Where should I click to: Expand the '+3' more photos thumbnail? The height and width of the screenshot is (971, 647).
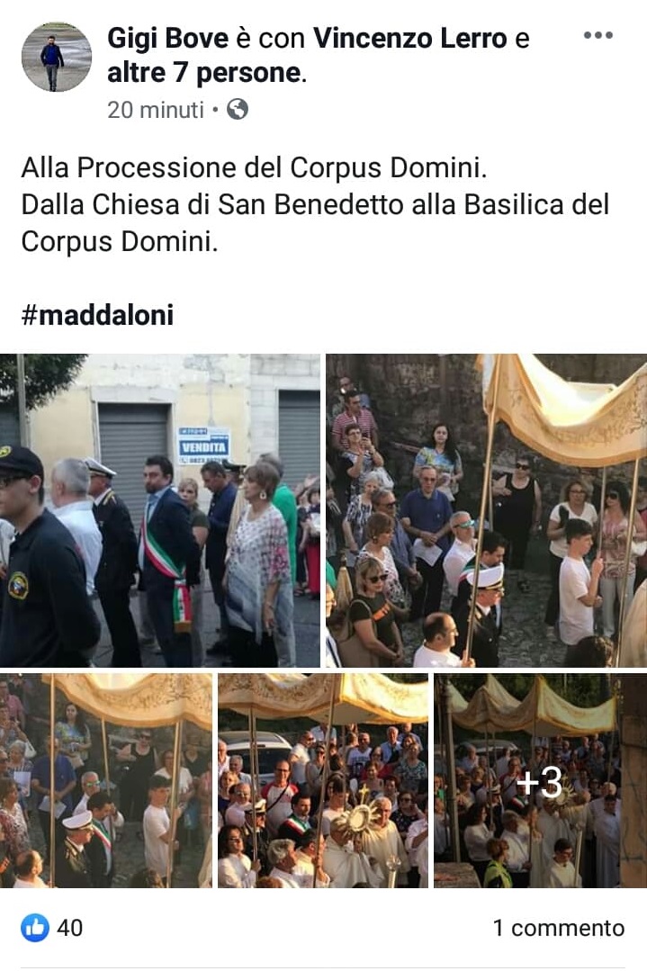(540, 780)
